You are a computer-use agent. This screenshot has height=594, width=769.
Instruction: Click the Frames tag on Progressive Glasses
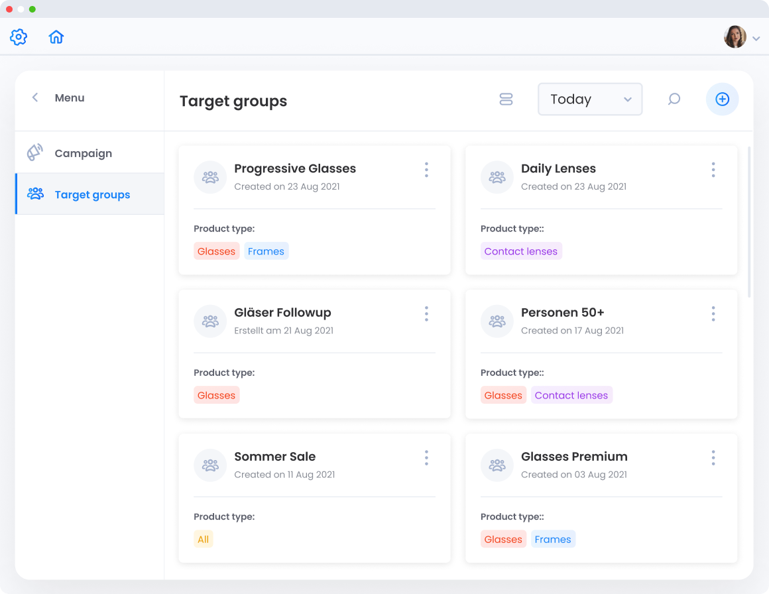[266, 251]
